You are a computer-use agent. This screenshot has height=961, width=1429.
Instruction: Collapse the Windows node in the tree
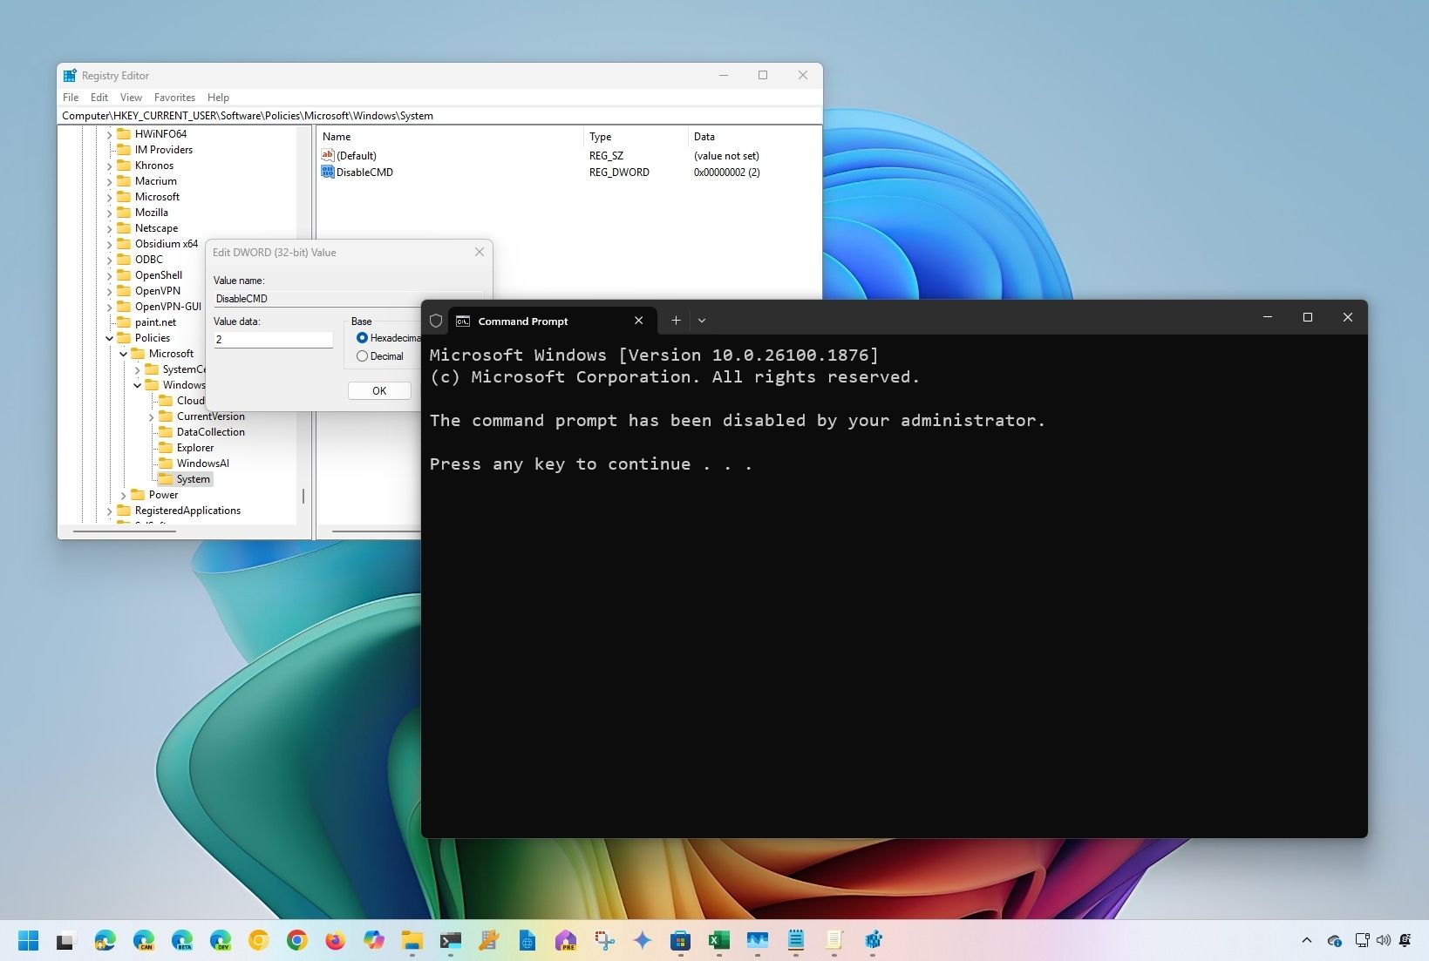click(x=137, y=385)
